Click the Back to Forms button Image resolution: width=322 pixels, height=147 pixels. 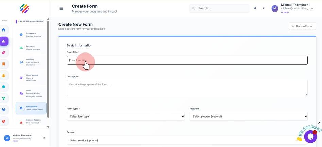pyautogui.click(x=302, y=26)
